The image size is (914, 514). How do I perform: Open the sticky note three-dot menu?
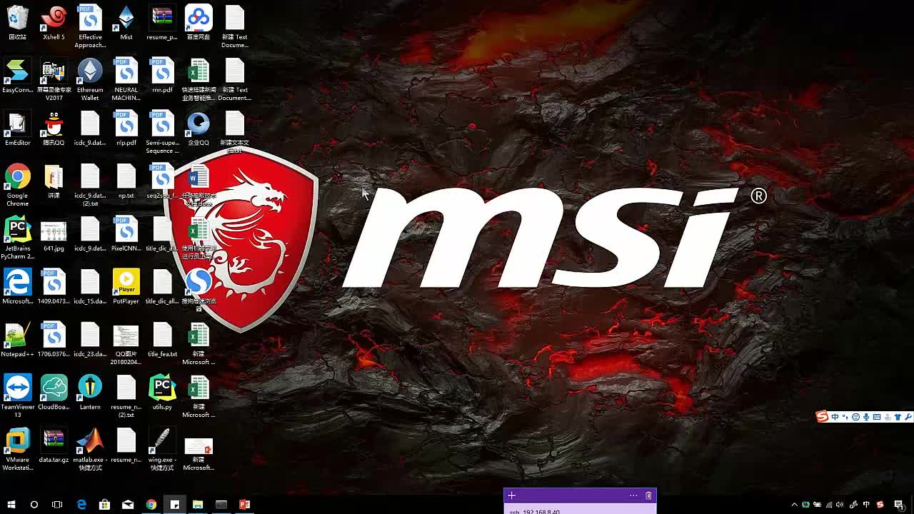pyautogui.click(x=633, y=495)
